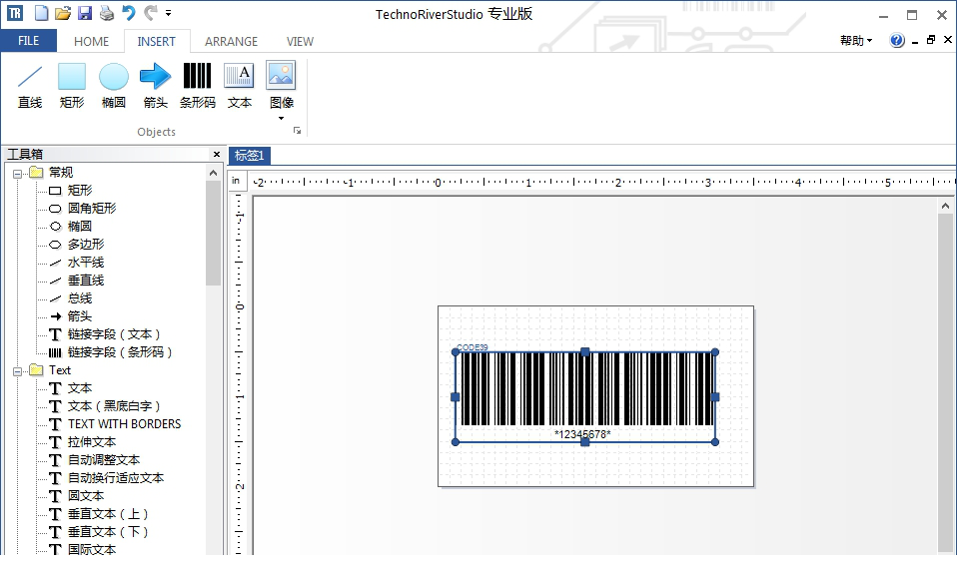
Task: Collapse the Text folder in the toolbox
Action: [x=17, y=370]
